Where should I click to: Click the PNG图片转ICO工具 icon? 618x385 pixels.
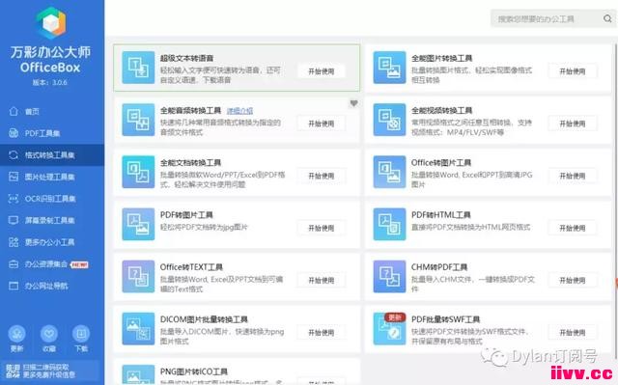tap(138, 375)
